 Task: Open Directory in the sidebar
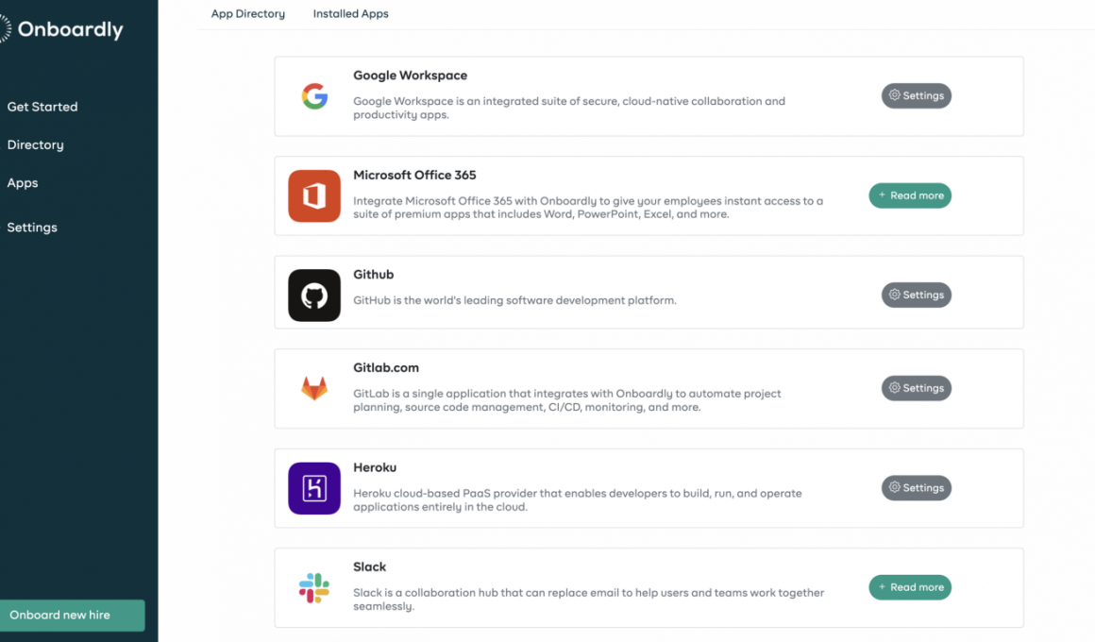[36, 144]
